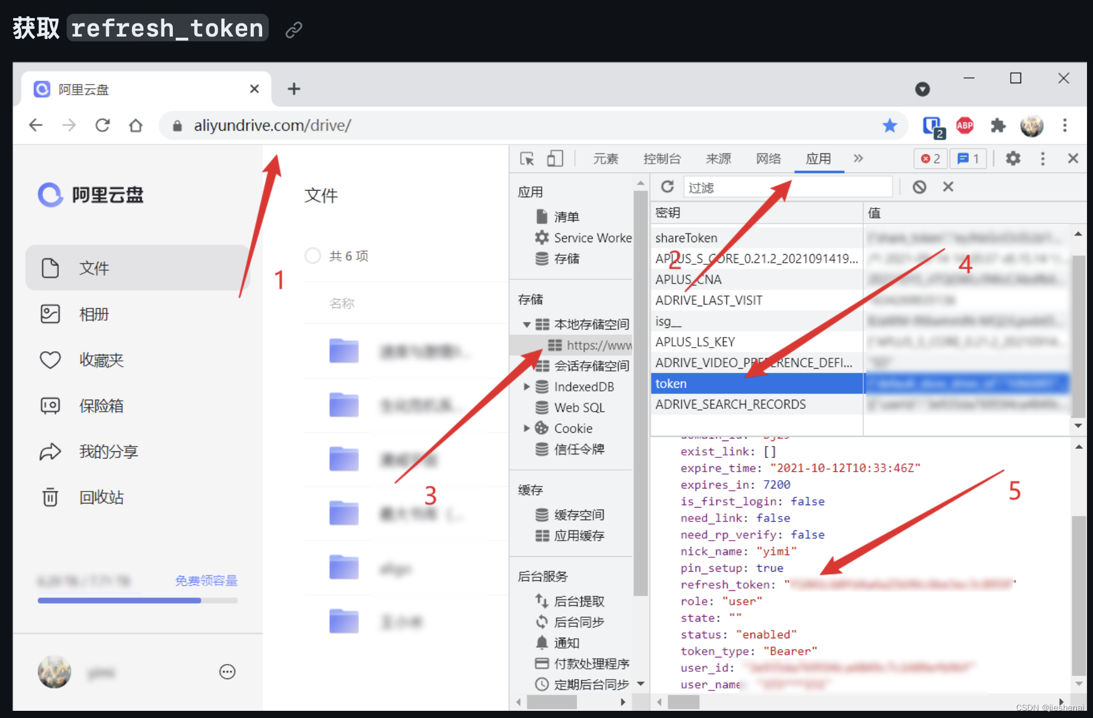
Task: Open DevTools settings gear
Action: (1013, 158)
